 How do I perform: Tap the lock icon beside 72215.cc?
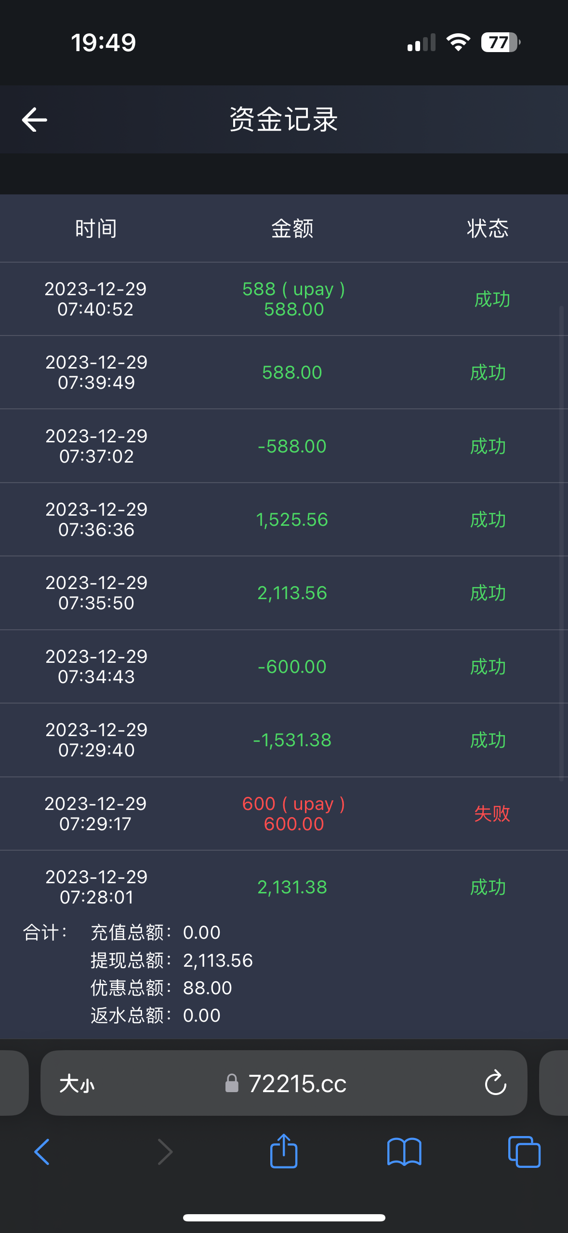pos(232,1083)
